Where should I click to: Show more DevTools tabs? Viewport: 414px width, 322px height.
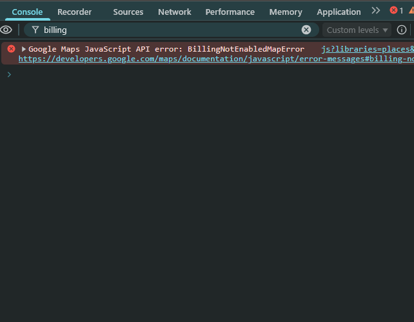(376, 11)
